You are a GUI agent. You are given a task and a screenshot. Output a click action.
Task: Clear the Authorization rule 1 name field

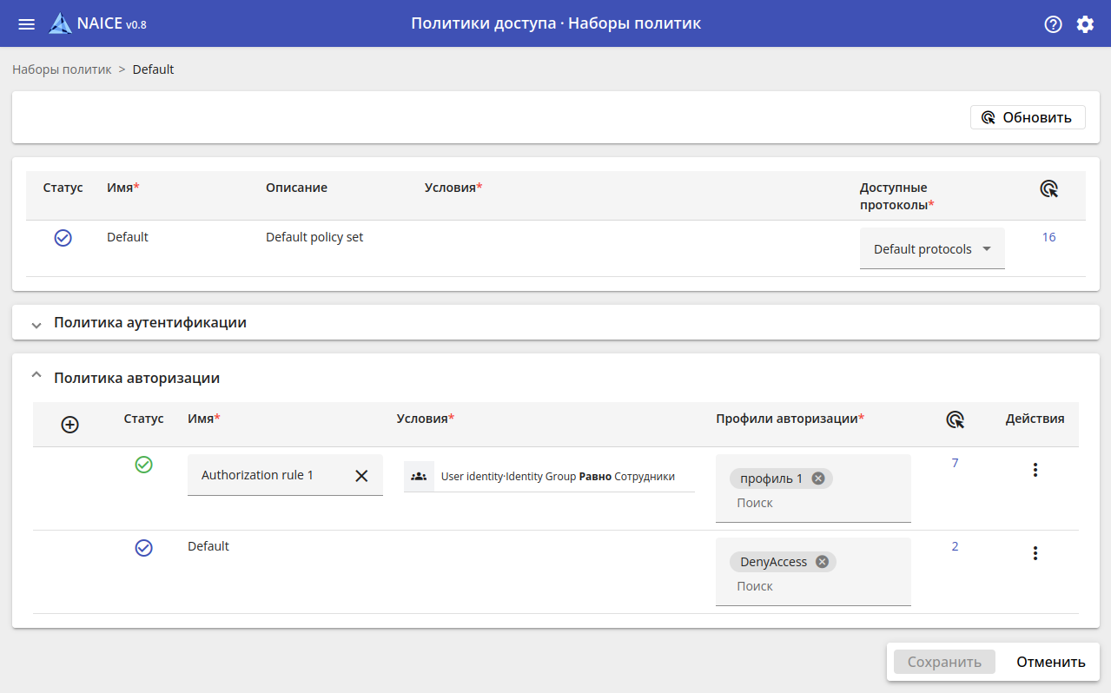coord(361,475)
